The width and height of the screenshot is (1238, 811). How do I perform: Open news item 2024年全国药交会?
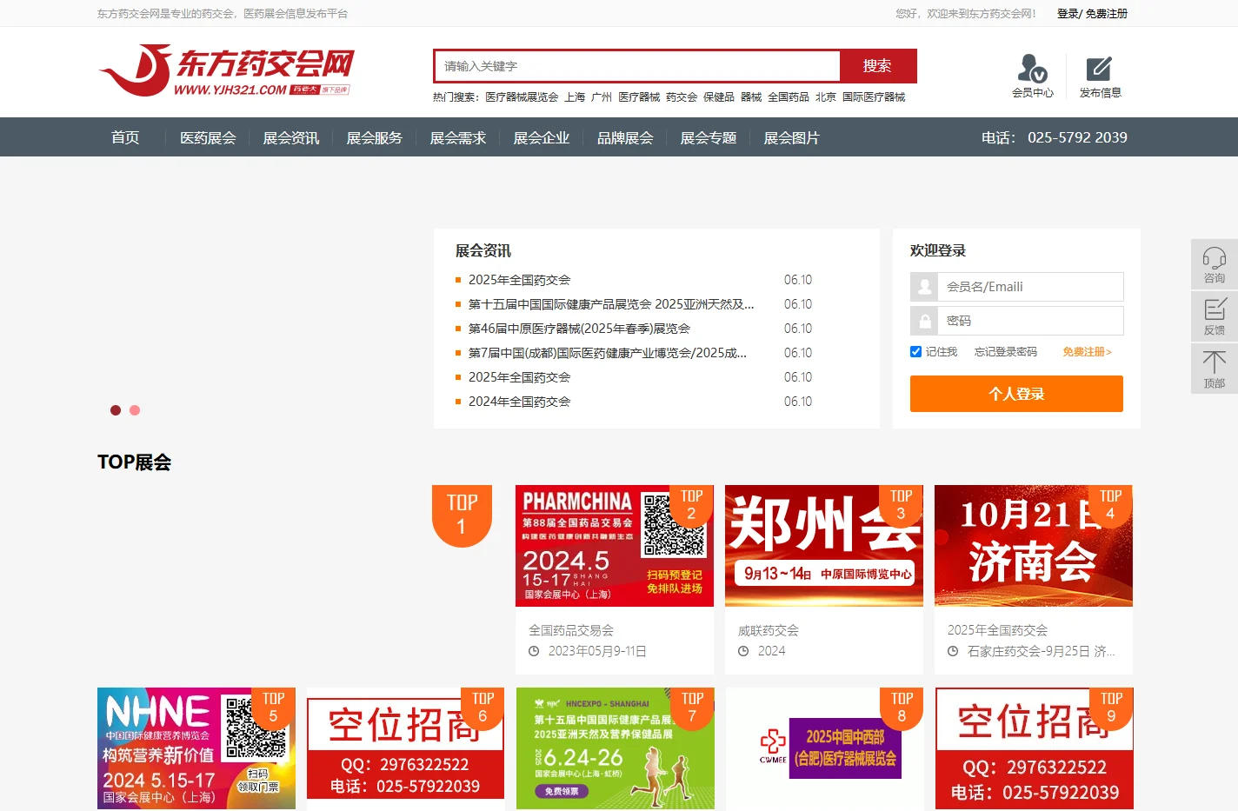pyautogui.click(x=519, y=402)
